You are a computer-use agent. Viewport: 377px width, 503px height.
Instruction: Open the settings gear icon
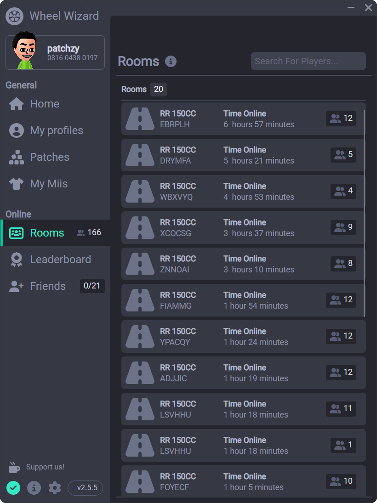[x=55, y=488]
